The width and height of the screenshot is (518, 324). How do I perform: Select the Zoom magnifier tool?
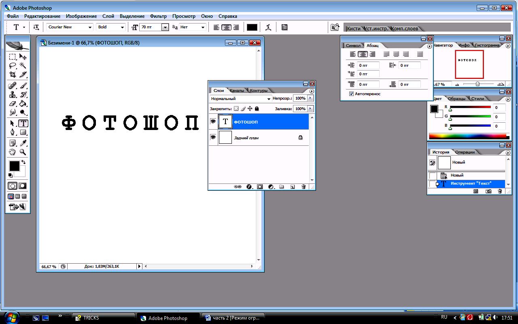click(x=23, y=152)
